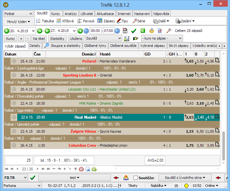Toggle circle marker on HNK Rijeka row
The height and width of the screenshot is (191, 230).
14,103
